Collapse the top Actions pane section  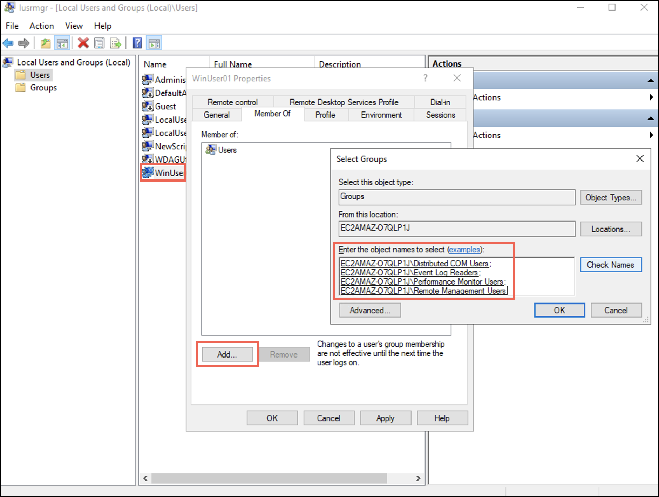click(651, 80)
